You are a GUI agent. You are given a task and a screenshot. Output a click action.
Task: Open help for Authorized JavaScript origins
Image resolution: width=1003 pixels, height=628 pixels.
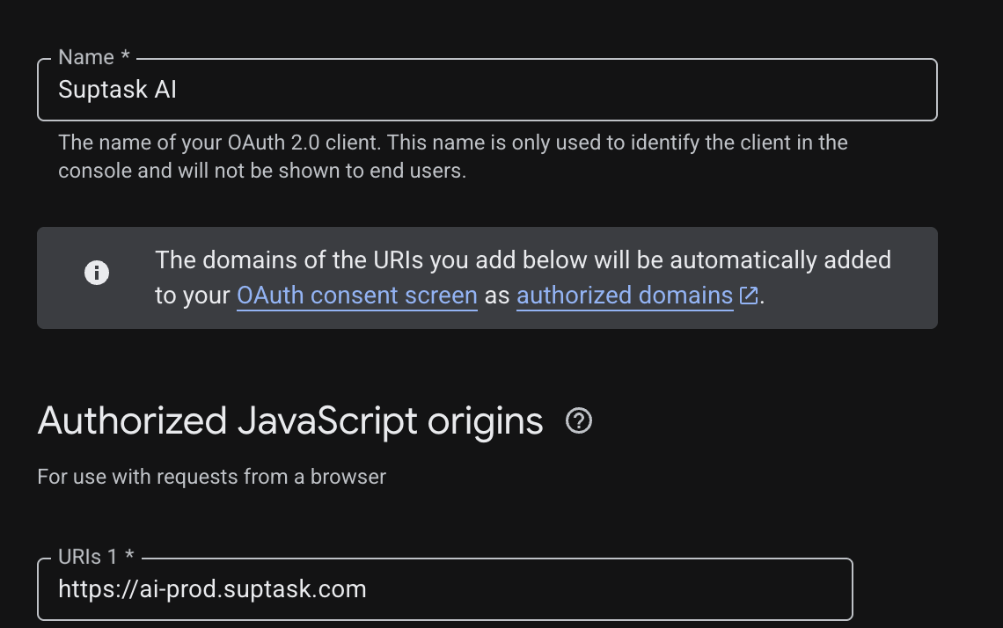click(x=579, y=420)
